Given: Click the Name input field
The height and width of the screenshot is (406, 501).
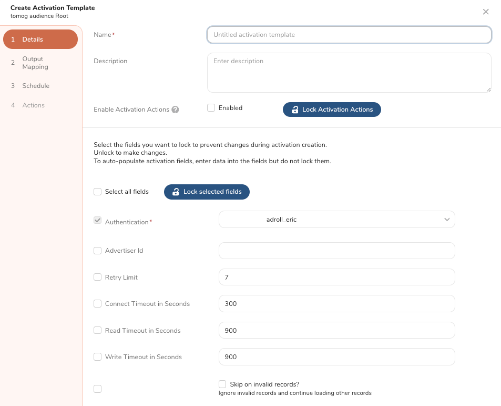Looking at the screenshot, I should (349, 35).
